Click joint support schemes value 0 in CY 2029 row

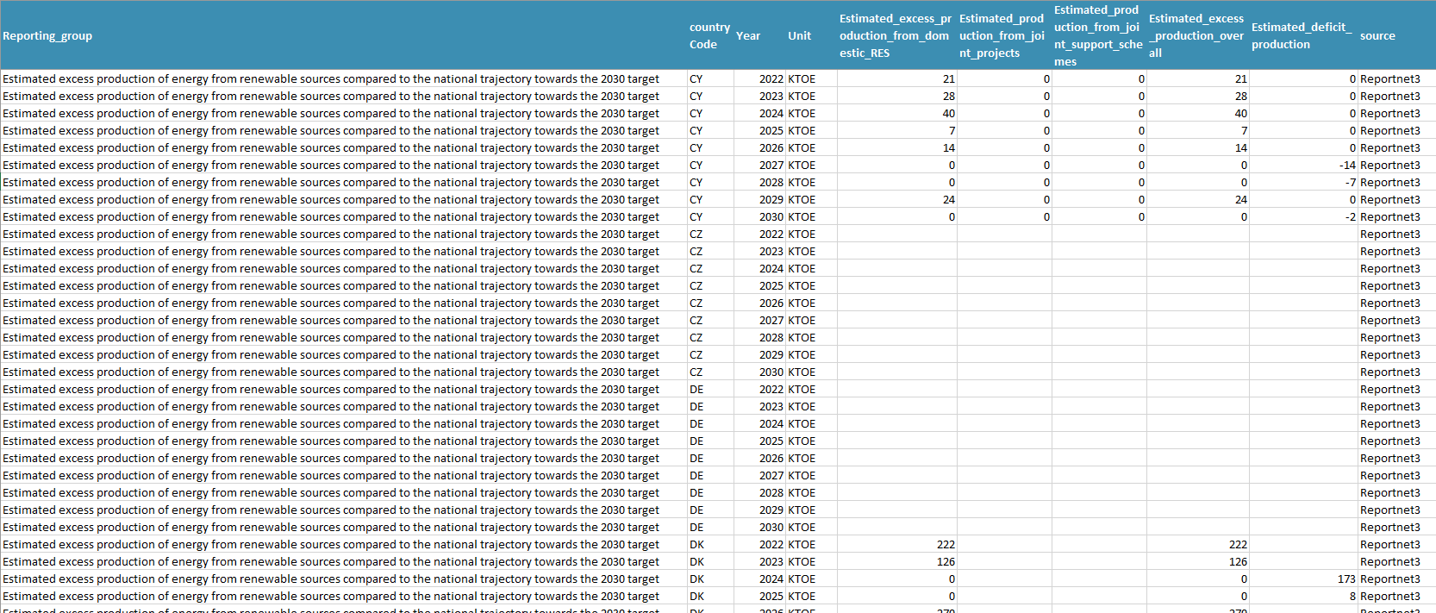click(1141, 199)
